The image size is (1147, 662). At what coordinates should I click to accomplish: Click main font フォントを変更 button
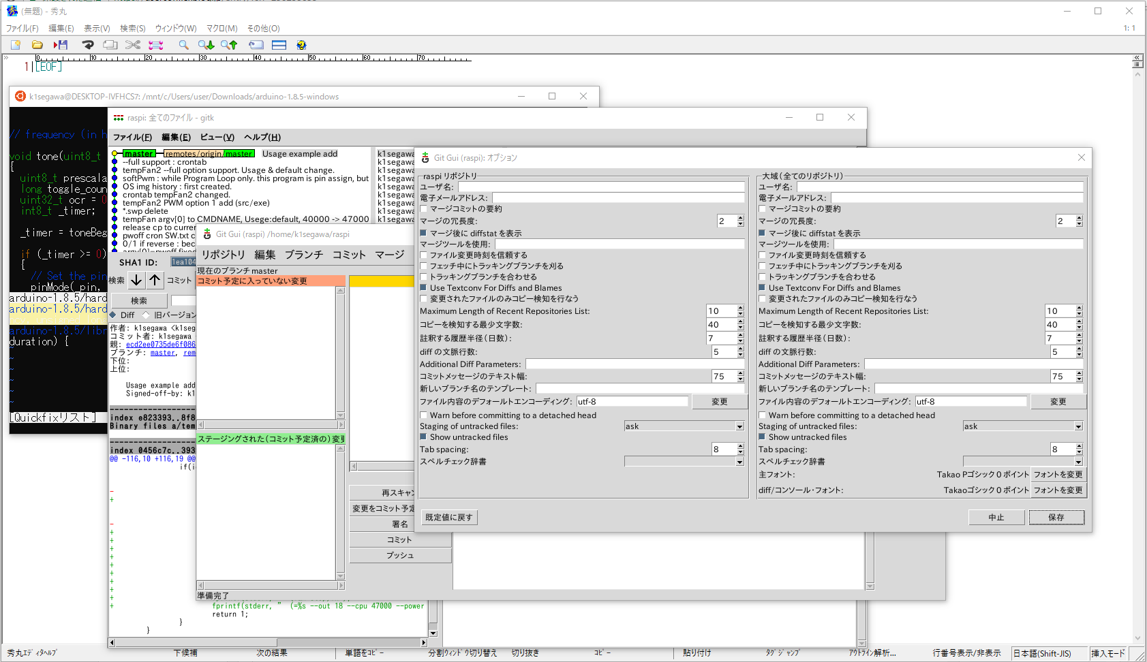1058,475
